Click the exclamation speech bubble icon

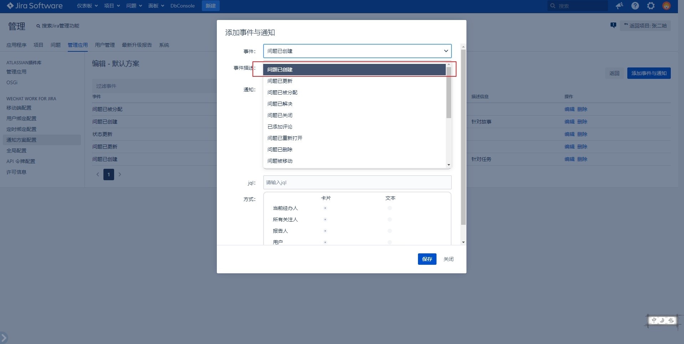click(x=613, y=25)
